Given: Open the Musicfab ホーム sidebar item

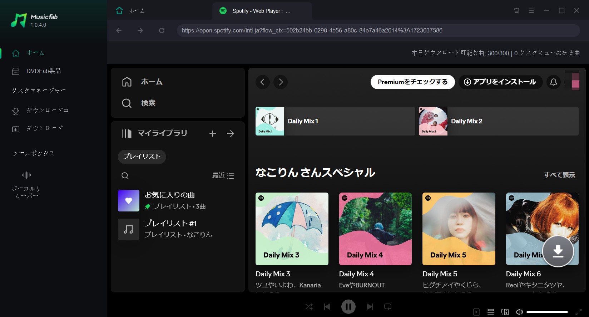Looking at the screenshot, I should tap(28, 53).
